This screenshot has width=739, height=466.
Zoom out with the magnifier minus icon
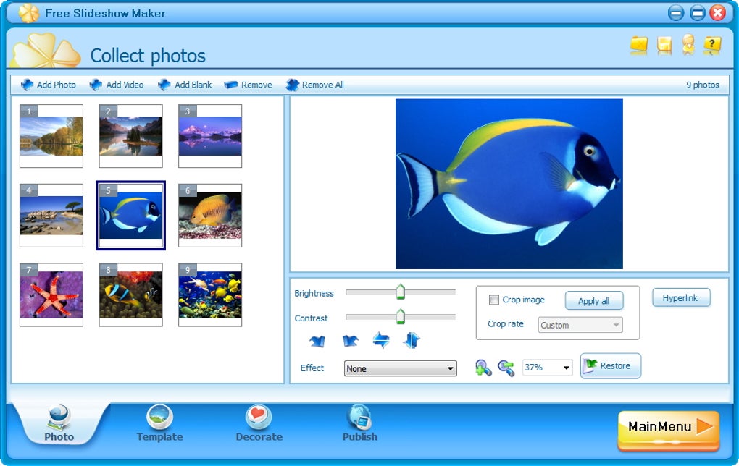point(506,368)
